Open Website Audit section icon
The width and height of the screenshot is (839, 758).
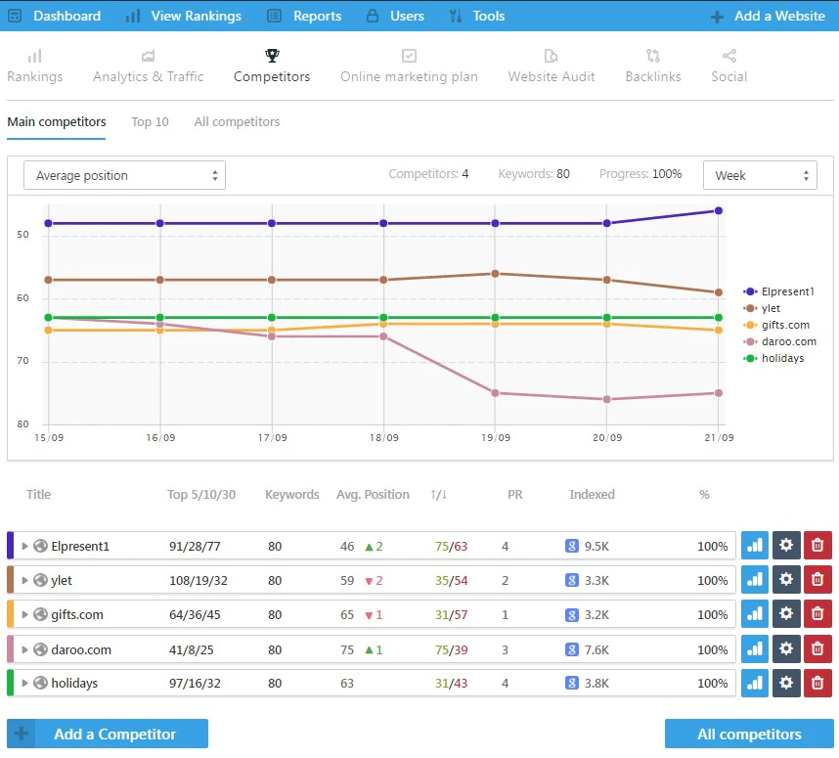point(551,57)
